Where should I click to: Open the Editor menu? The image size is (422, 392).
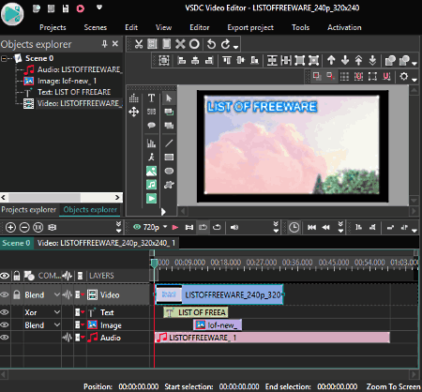click(200, 27)
